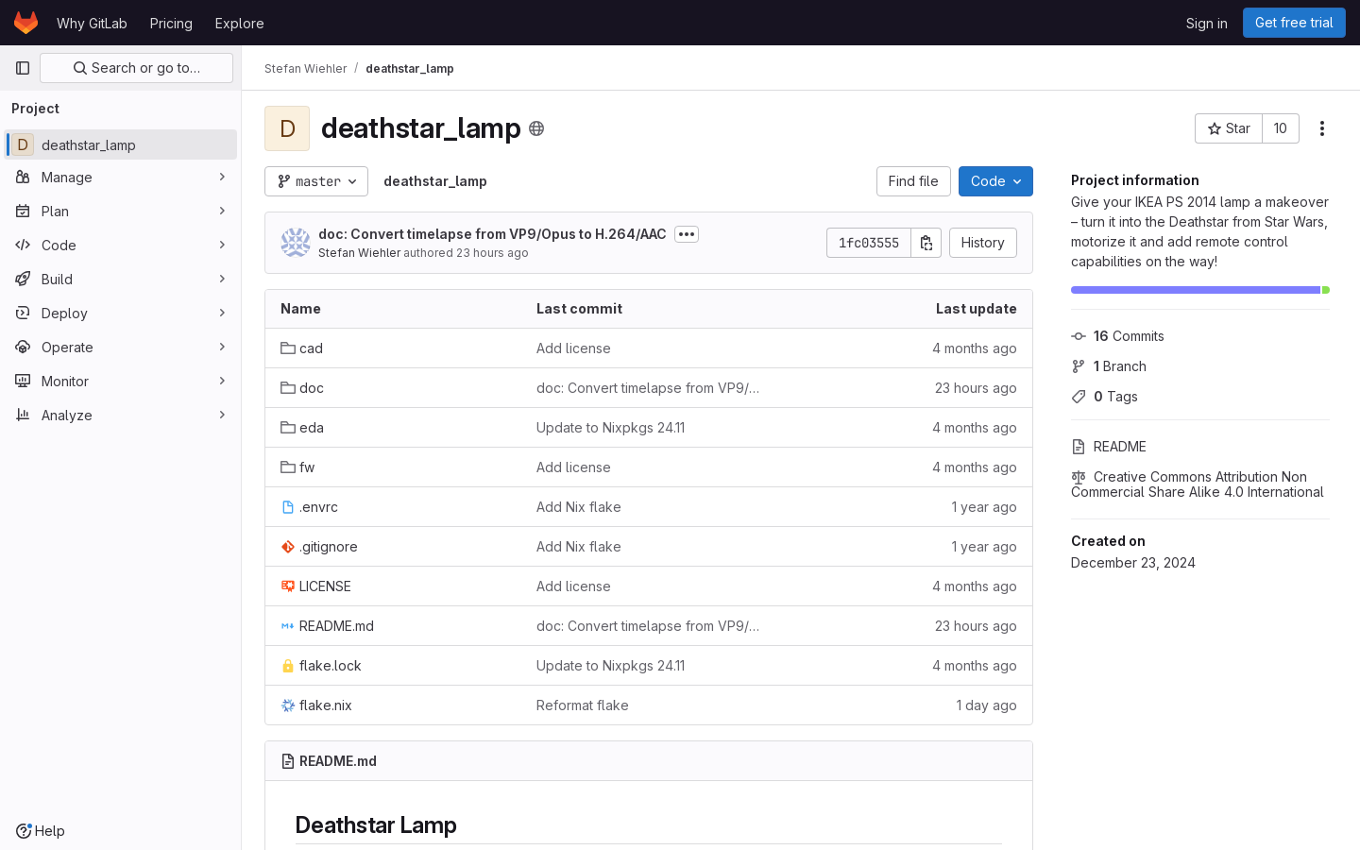Screen dimensions: 1360x850
Task: Click the flake.nix Nix snowflake icon
Action: 288,705
